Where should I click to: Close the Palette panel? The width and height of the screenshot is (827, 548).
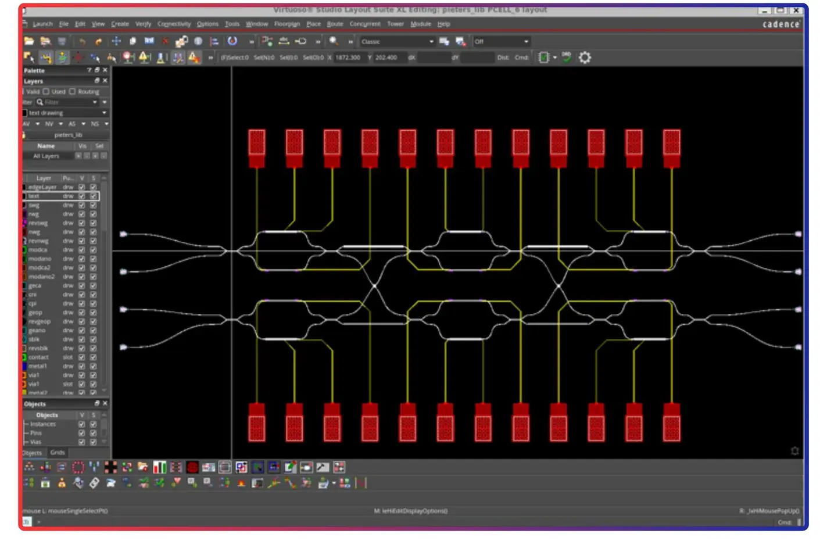coord(105,70)
